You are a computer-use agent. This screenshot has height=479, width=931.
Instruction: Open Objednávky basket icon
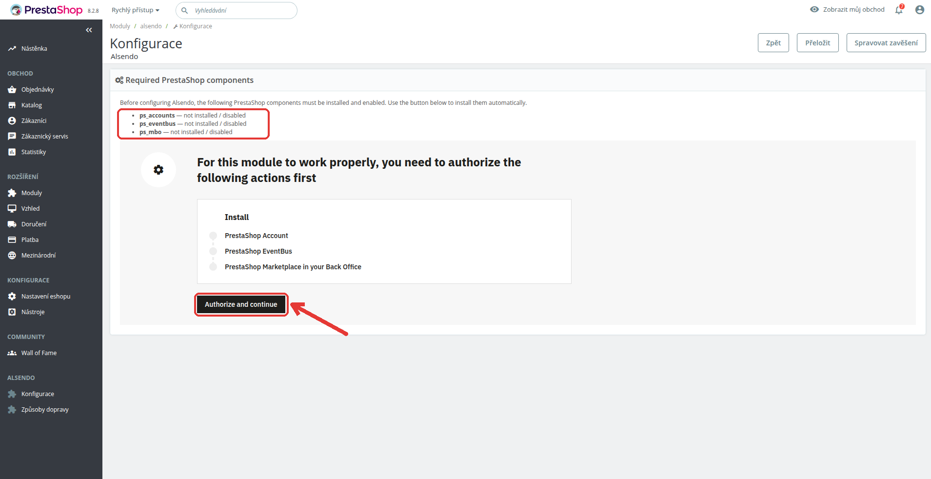point(12,90)
